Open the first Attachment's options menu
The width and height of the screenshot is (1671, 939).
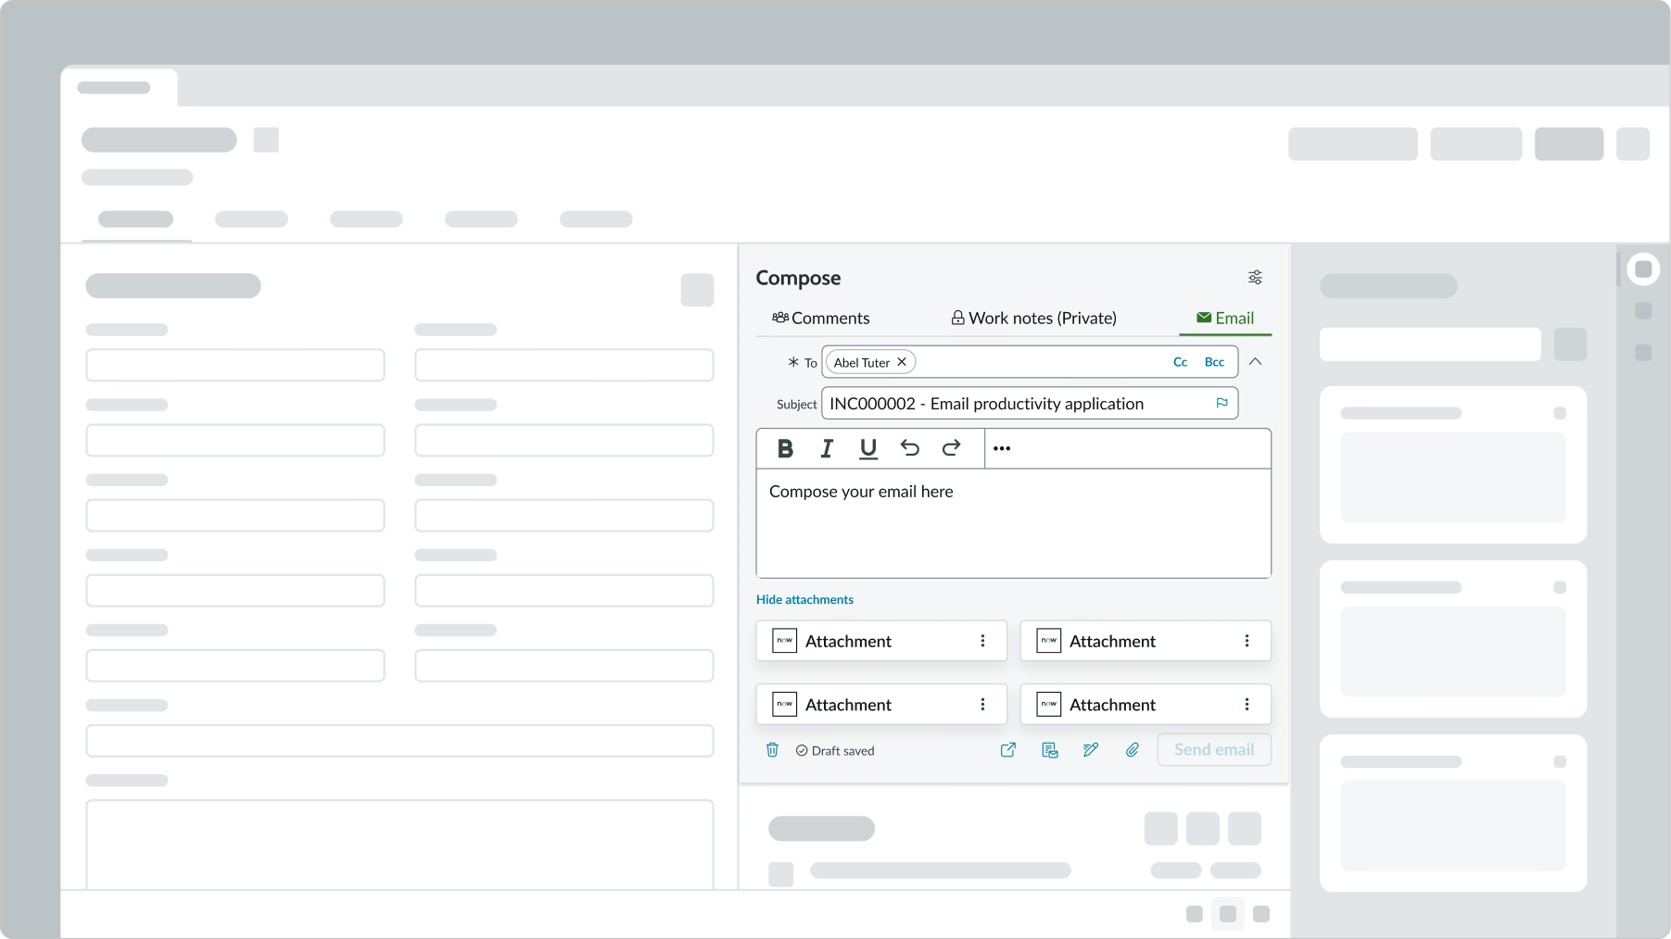point(982,641)
